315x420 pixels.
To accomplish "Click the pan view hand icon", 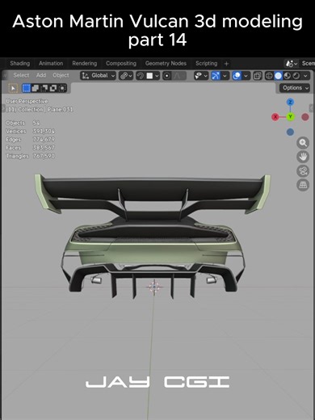I will coord(303,157).
